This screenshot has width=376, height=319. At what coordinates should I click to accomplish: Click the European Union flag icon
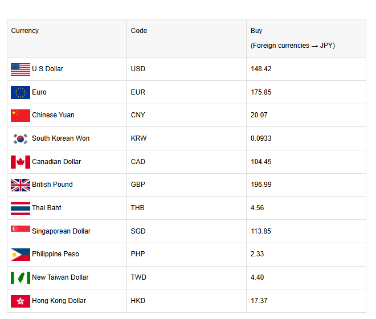click(20, 92)
